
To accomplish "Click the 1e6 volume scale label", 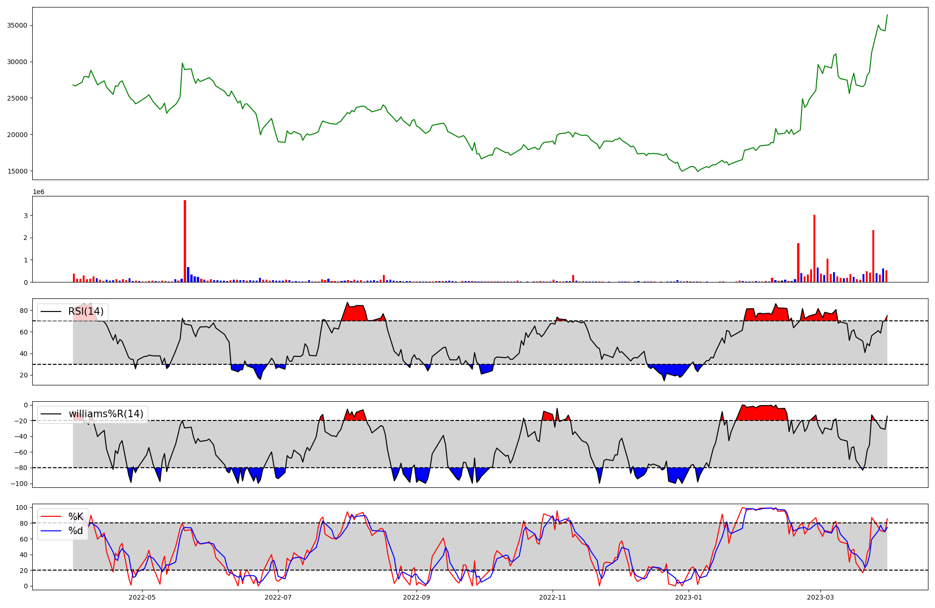I will (x=38, y=192).
